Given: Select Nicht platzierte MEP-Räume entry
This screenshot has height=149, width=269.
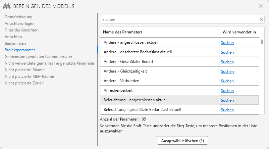Looking at the screenshot, I should tap(29, 76).
